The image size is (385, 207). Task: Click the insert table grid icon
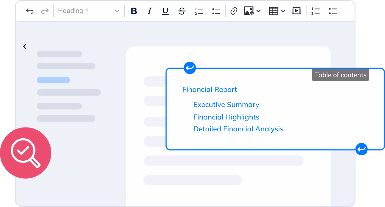pos(273,11)
